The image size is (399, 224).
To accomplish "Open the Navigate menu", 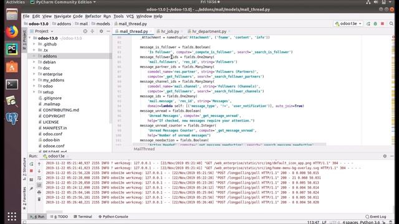I will (x=62, y=16).
